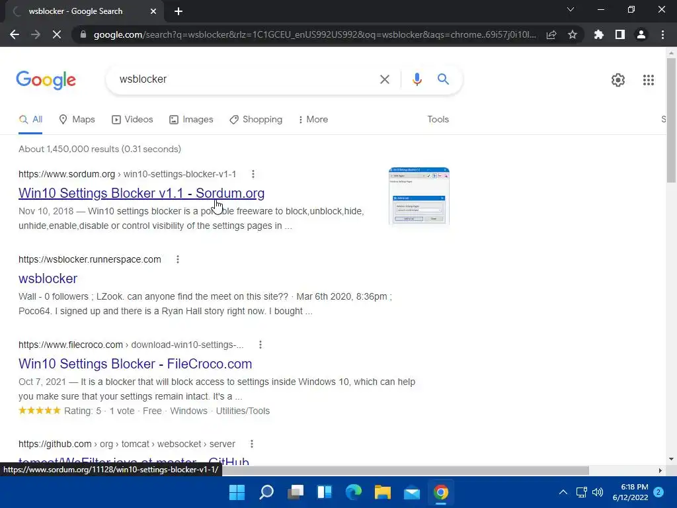This screenshot has height=508, width=677.
Task: Clear the search box text
Action: point(384,79)
